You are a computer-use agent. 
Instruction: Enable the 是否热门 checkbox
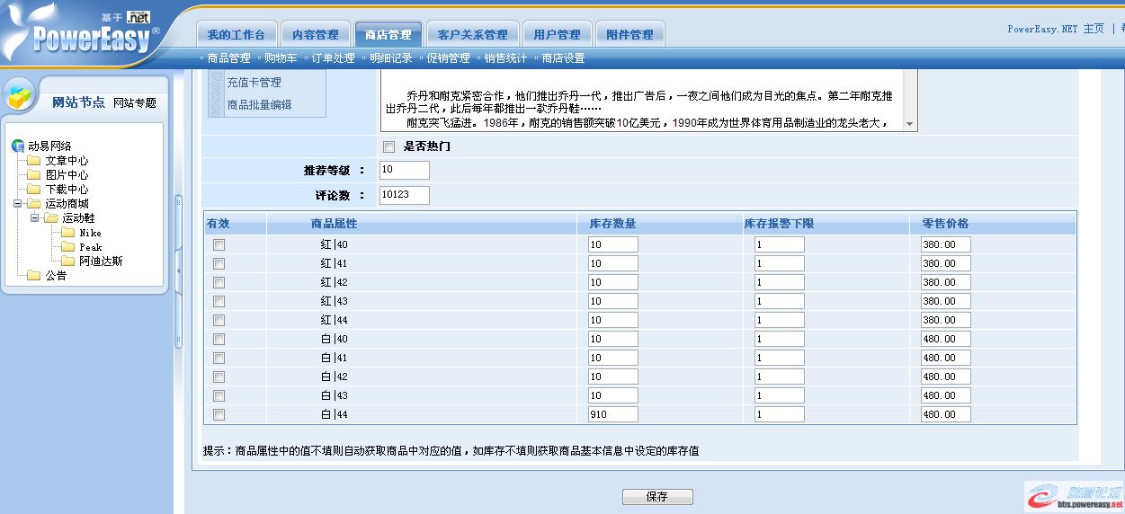click(389, 146)
